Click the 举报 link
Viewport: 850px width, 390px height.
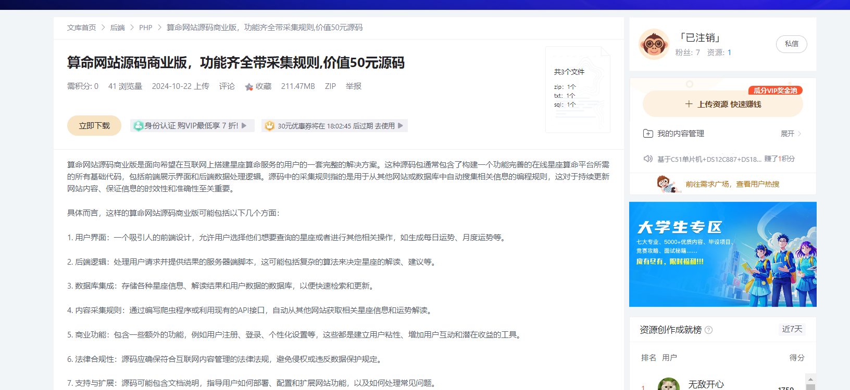(x=354, y=86)
